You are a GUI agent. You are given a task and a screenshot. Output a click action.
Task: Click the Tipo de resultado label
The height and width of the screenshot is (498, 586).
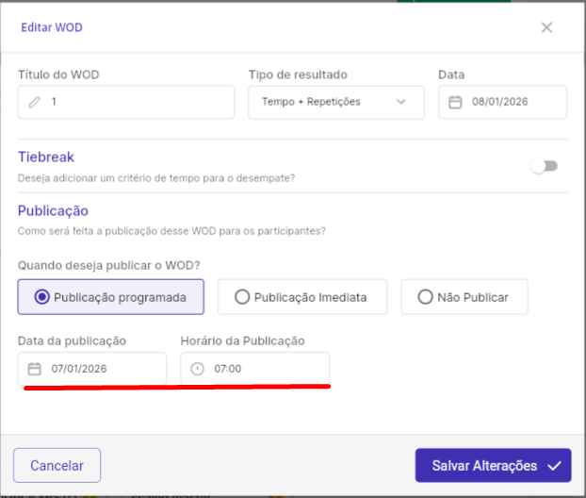pyautogui.click(x=298, y=75)
